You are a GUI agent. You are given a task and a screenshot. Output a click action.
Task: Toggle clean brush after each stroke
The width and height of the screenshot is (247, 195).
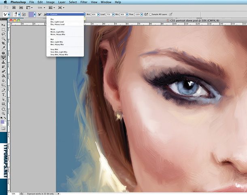(x=45, y=15)
